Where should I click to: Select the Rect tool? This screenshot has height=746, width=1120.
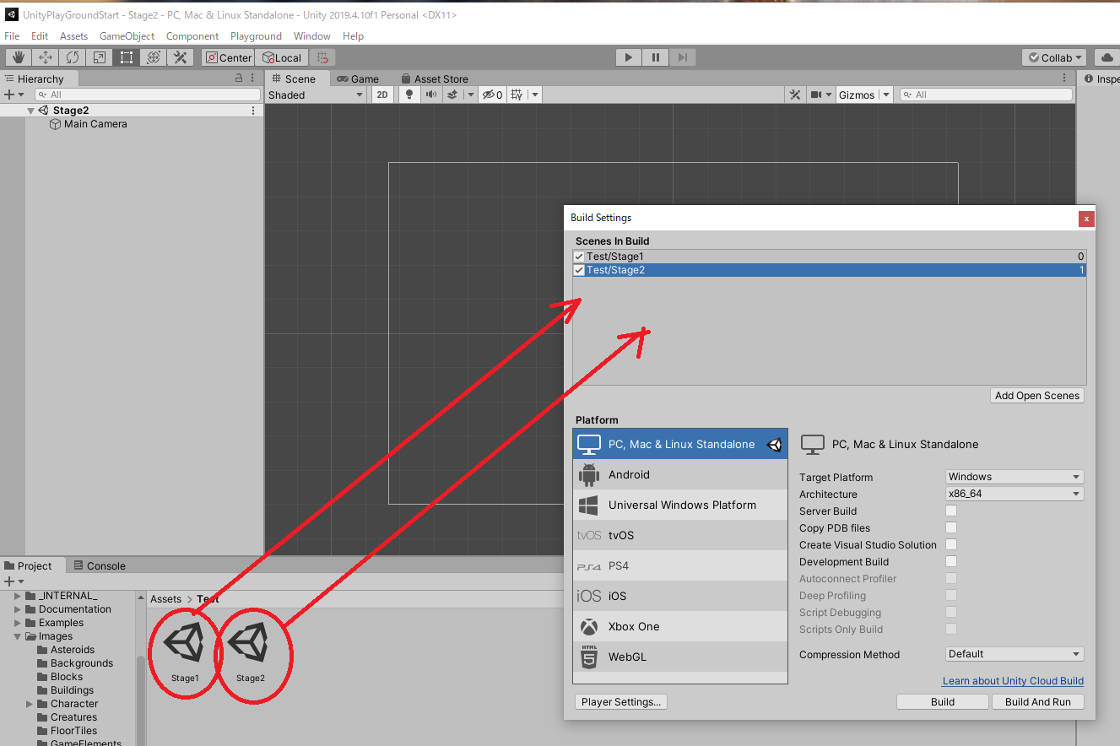click(127, 57)
